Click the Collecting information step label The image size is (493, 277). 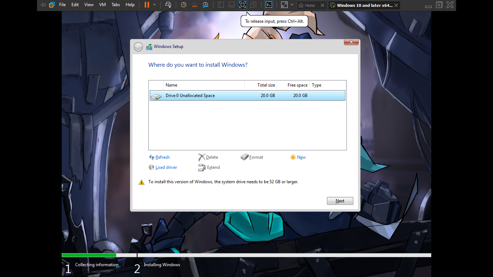(97, 265)
